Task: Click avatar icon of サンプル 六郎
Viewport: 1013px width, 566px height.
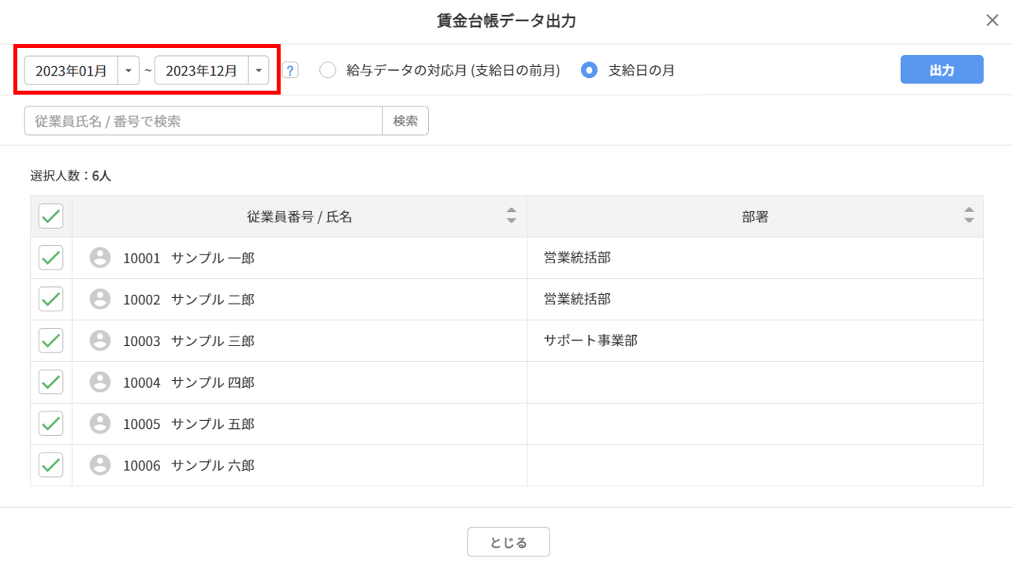Action: pos(100,465)
